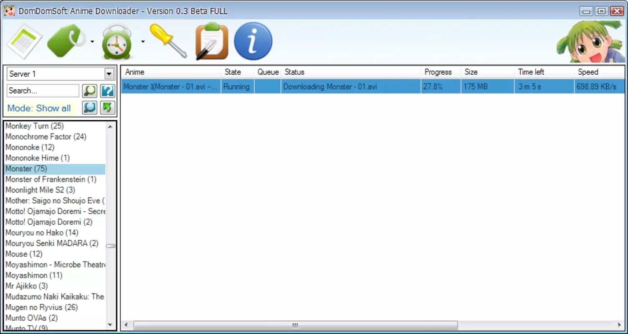Select Mouryou Senki MADARA (2)

55,243
